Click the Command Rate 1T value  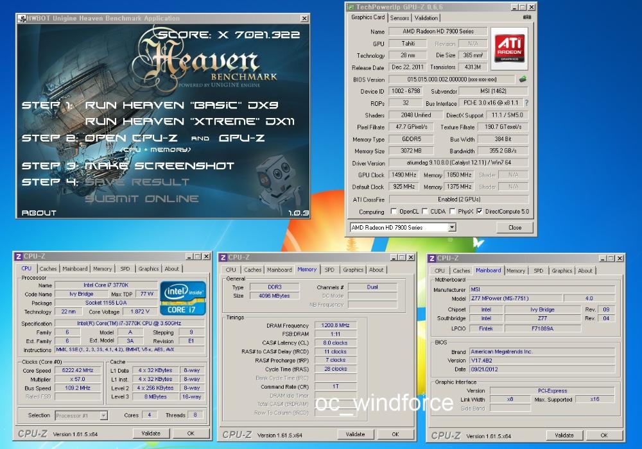click(x=335, y=386)
